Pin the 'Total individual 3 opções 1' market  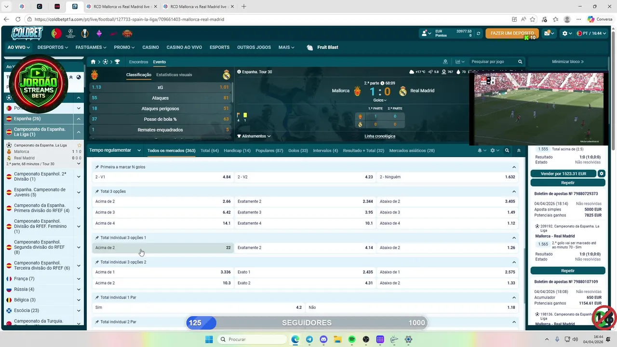tap(97, 238)
